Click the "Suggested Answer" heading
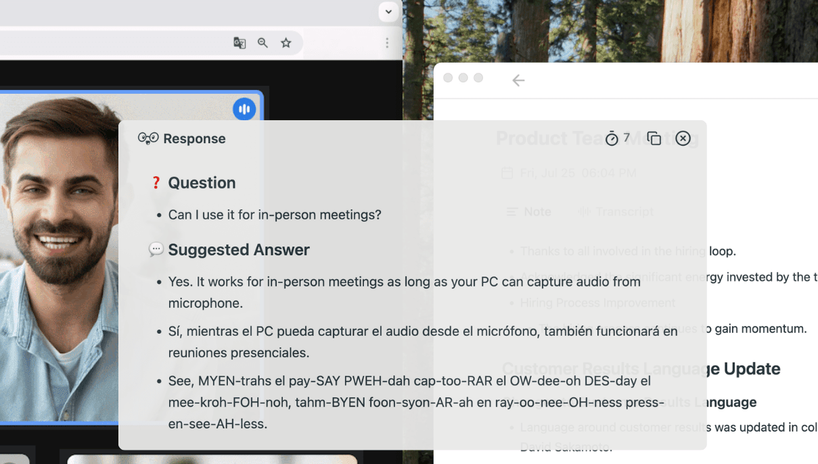818x464 pixels. (239, 250)
